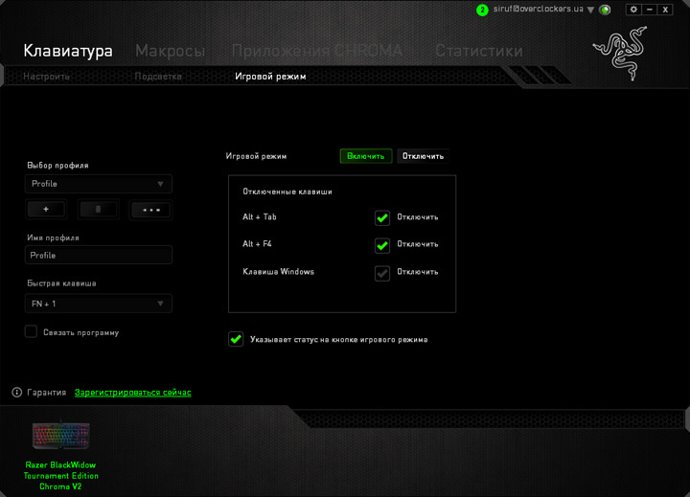This screenshot has height=497, width=690.
Task: Click Razer BlackWidow Tournament Edition Chroma V2 label
Action: tap(60, 475)
